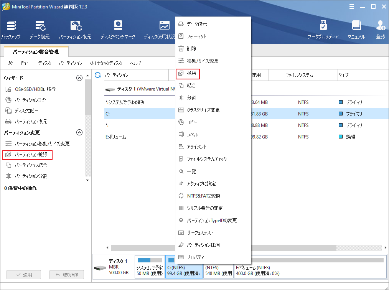Click パーティション結合 in sidebar
389x290 pixels.
pyautogui.click(x=26, y=165)
